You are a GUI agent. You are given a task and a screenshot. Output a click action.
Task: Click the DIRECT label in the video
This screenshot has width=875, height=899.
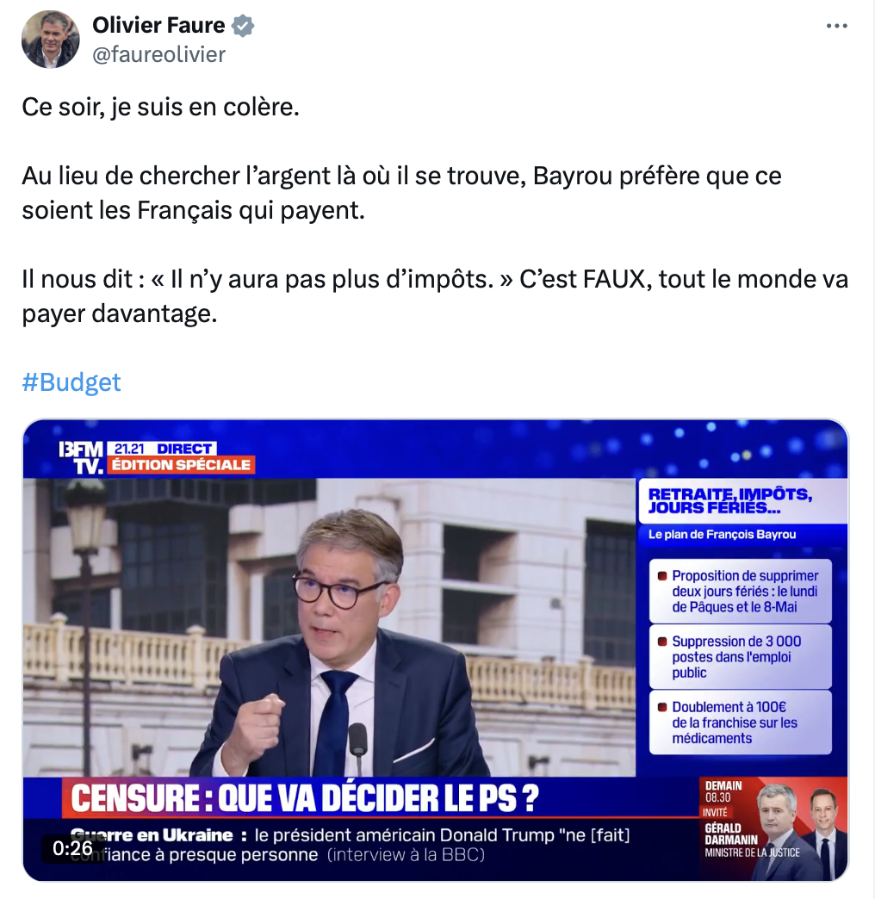pos(184,449)
